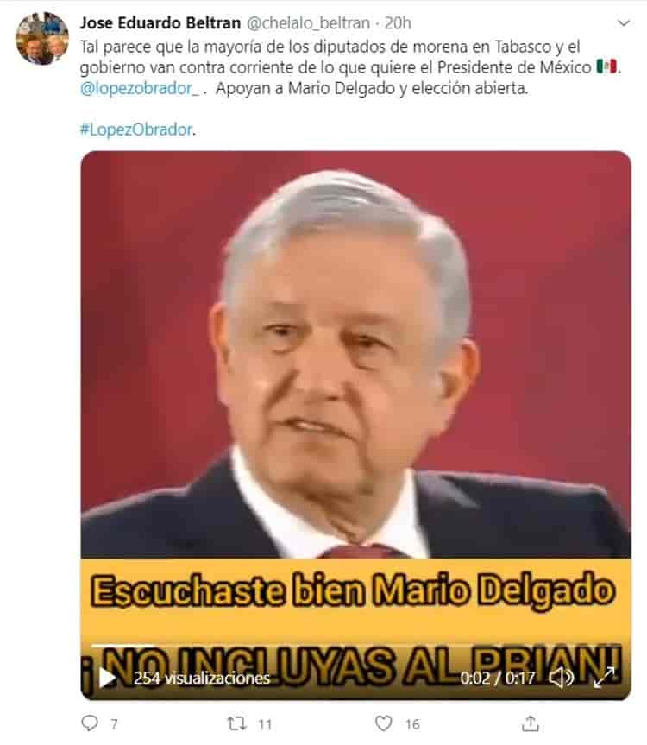Click the 11 retweets count
Screen dimensions: 647x745
click(265, 724)
